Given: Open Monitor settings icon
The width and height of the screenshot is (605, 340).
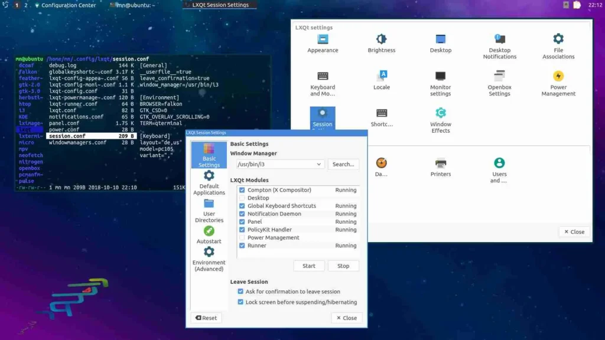Looking at the screenshot, I should click(440, 83).
